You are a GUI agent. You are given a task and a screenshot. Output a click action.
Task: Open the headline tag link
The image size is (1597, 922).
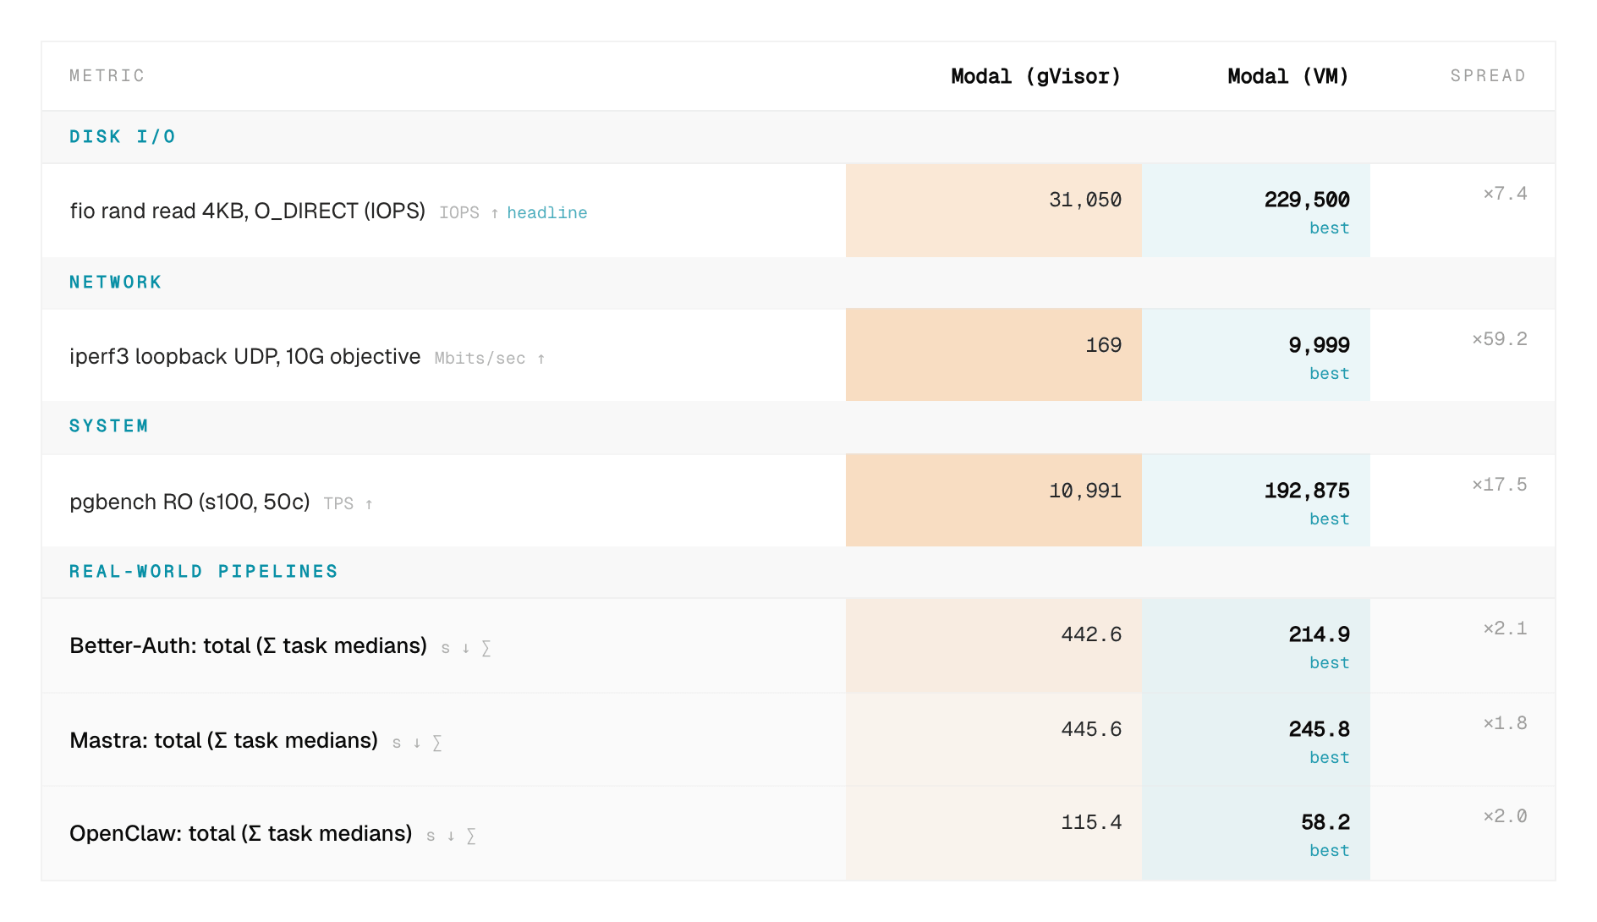tap(547, 213)
